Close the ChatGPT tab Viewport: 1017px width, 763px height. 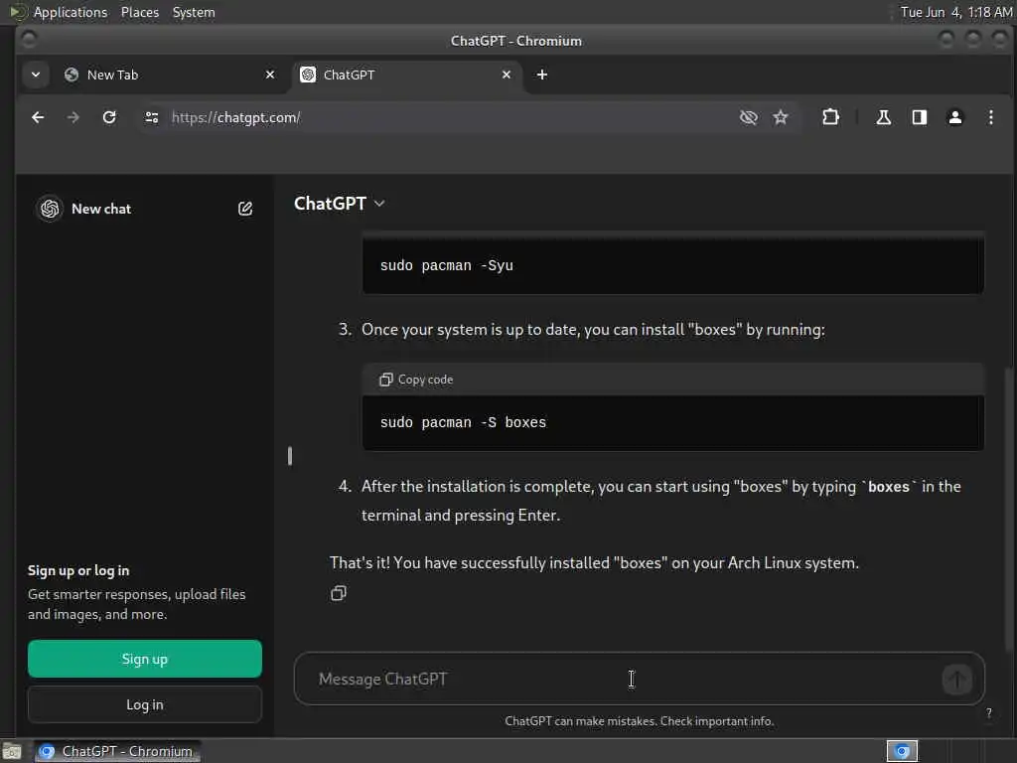[x=507, y=75]
